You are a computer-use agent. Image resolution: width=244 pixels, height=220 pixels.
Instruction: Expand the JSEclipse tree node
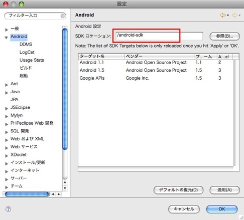(x=7, y=108)
